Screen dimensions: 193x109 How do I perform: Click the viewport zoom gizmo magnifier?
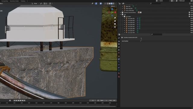tap(115, 18)
